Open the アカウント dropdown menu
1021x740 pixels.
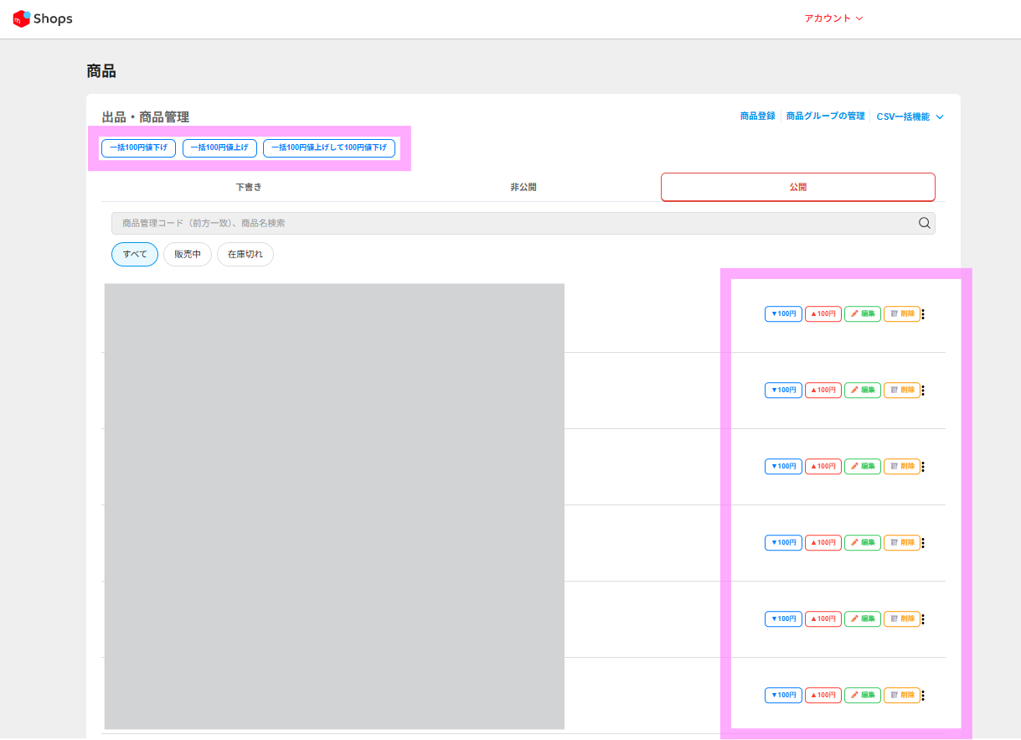(833, 18)
